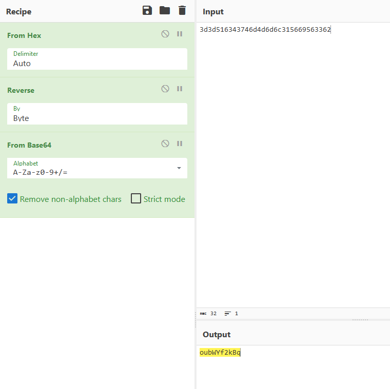390x389 pixels.
Task: Click into the Input hex text
Action: click(265, 30)
